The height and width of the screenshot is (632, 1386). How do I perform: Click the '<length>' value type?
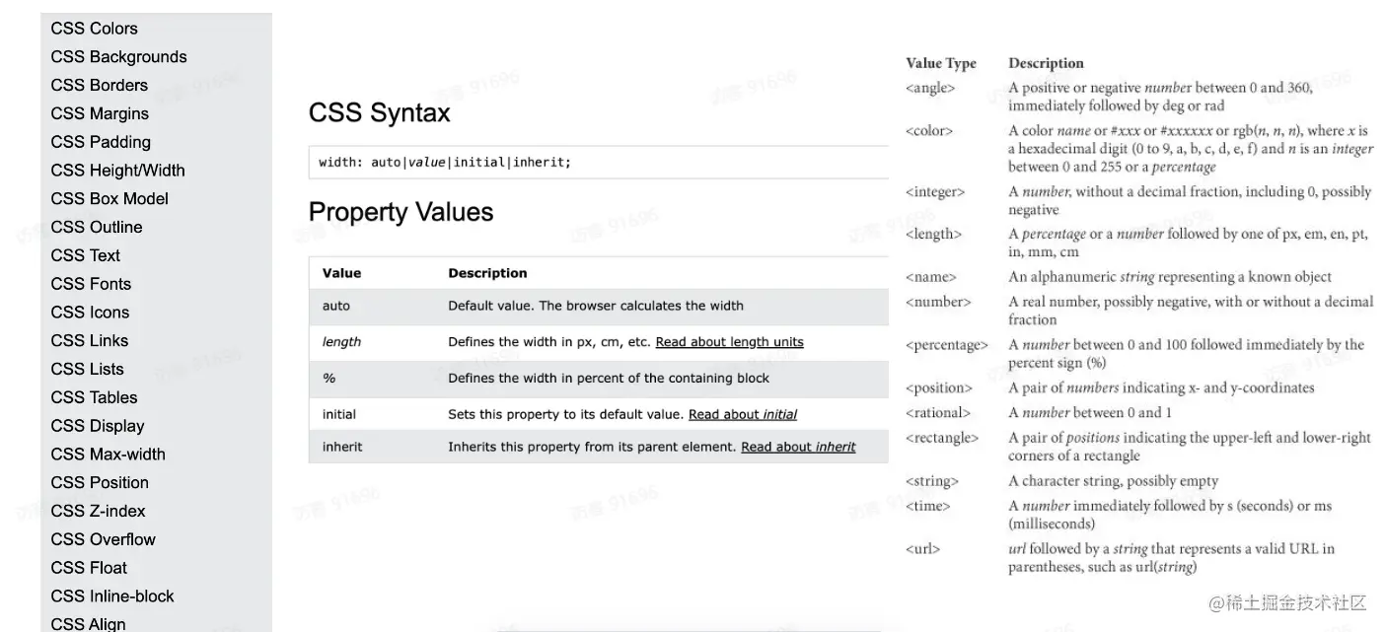pos(933,234)
